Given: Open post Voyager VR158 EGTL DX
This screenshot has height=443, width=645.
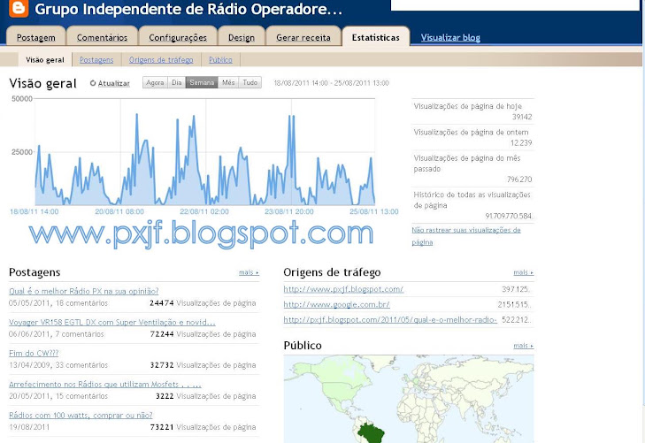Looking at the screenshot, I should point(111,322).
